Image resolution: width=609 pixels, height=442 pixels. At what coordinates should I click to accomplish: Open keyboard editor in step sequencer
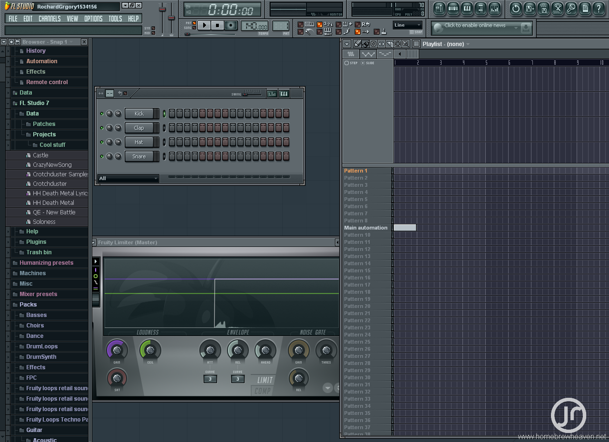284,94
